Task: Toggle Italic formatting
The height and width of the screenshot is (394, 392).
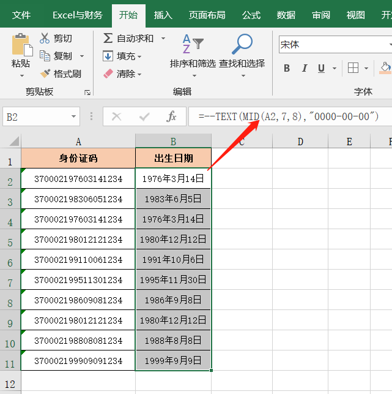Action: [x=305, y=68]
